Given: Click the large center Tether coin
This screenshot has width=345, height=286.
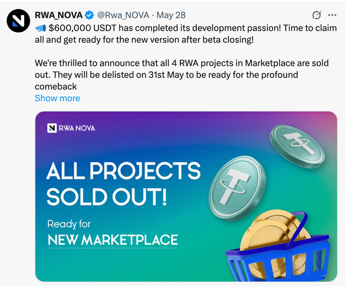Looking at the screenshot, I should click(237, 187).
